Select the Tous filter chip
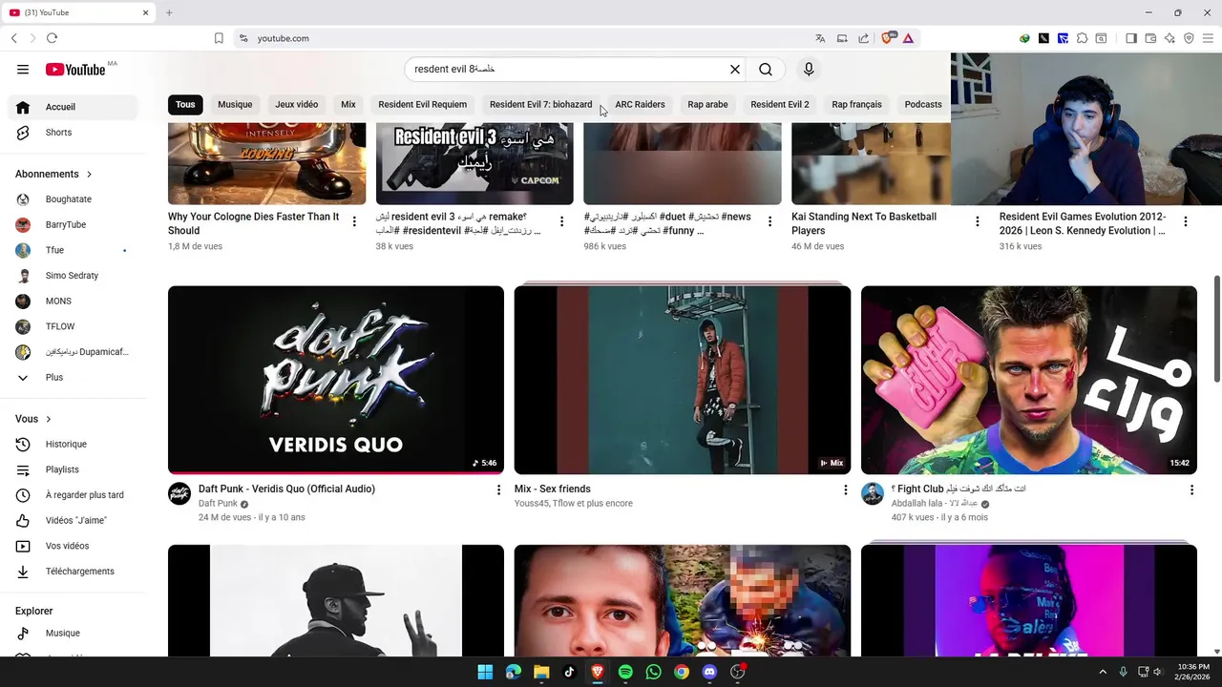The height and width of the screenshot is (687, 1222). pos(185,104)
